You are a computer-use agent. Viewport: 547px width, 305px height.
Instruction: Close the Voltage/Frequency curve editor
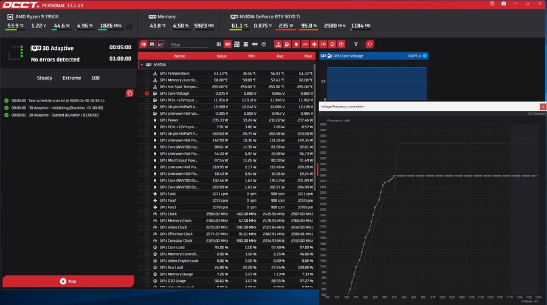point(543,106)
